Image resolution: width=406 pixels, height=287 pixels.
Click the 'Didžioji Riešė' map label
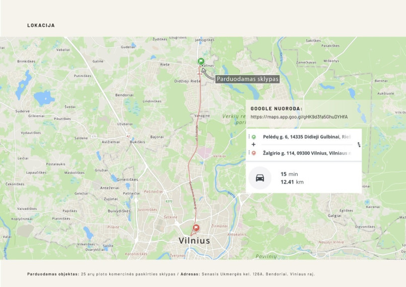(187, 81)
